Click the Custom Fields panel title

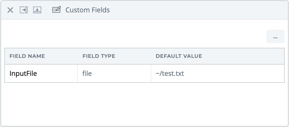coord(88,10)
